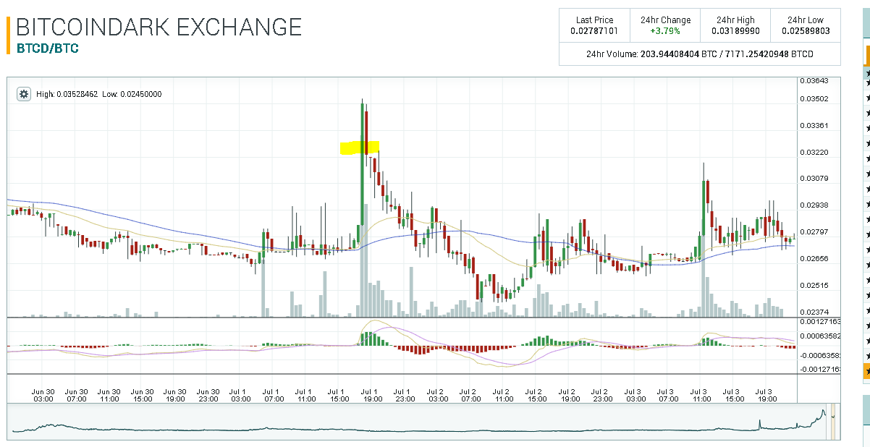Click the chart Low: 0.02450000 readout

[x=132, y=95]
